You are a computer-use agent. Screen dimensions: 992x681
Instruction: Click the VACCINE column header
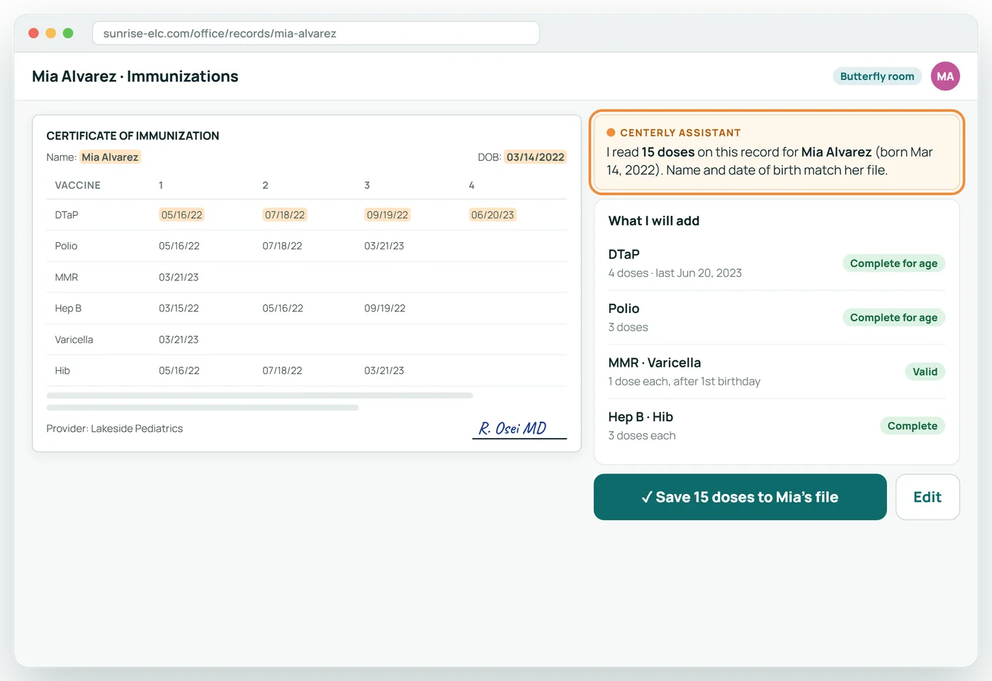78,185
